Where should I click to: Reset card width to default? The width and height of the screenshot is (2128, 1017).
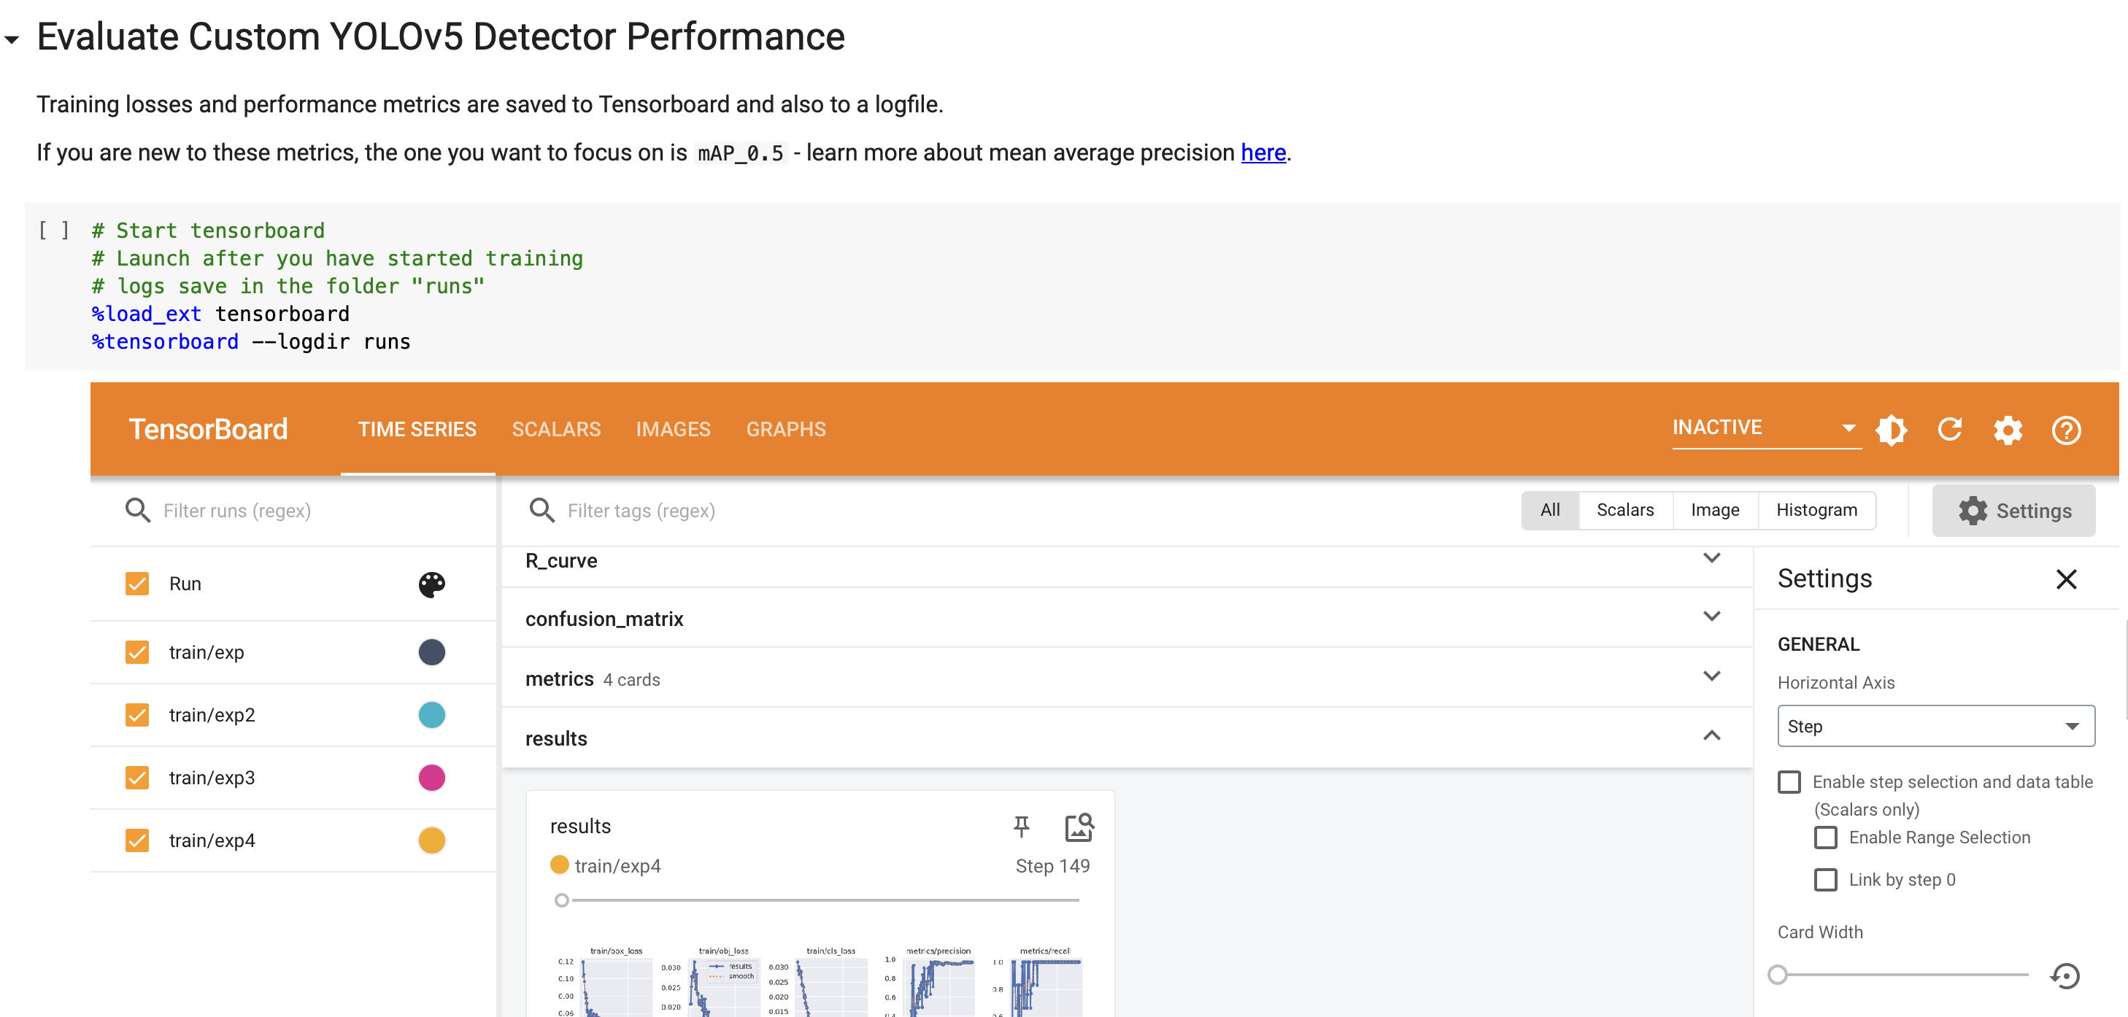(2065, 975)
